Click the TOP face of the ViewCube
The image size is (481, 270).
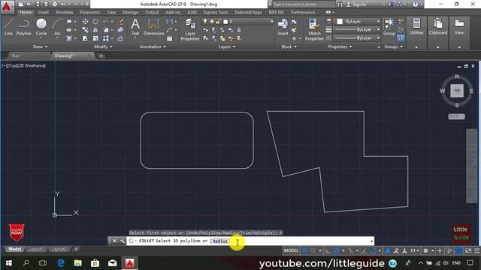(x=457, y=91)
